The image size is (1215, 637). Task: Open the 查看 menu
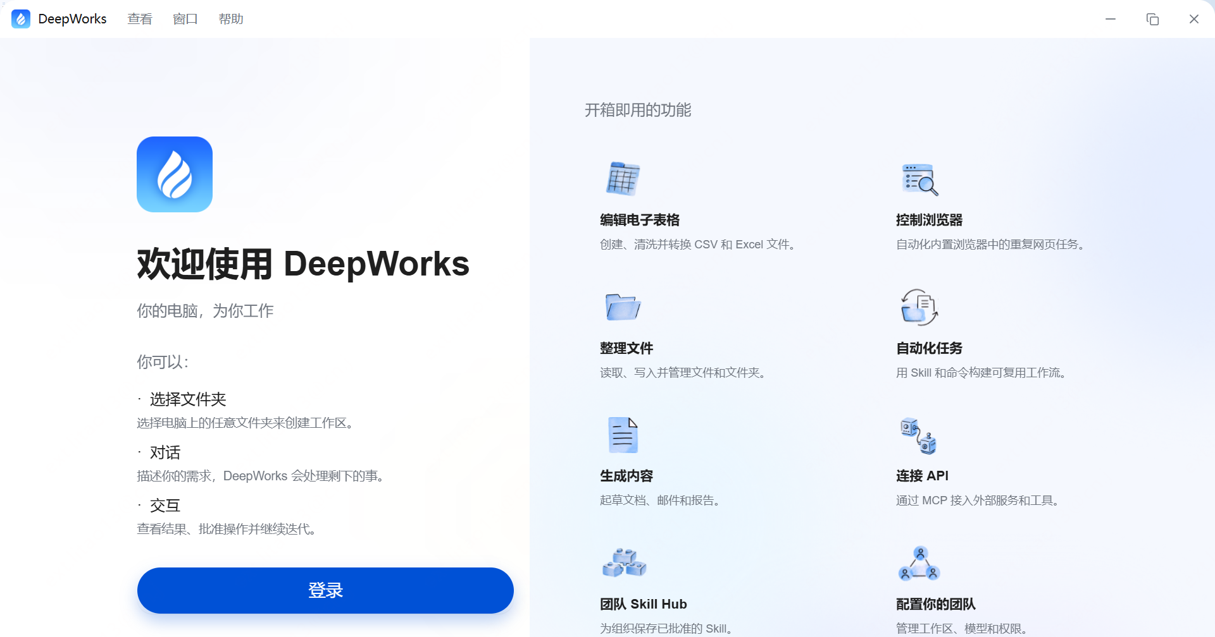point(140,19)
